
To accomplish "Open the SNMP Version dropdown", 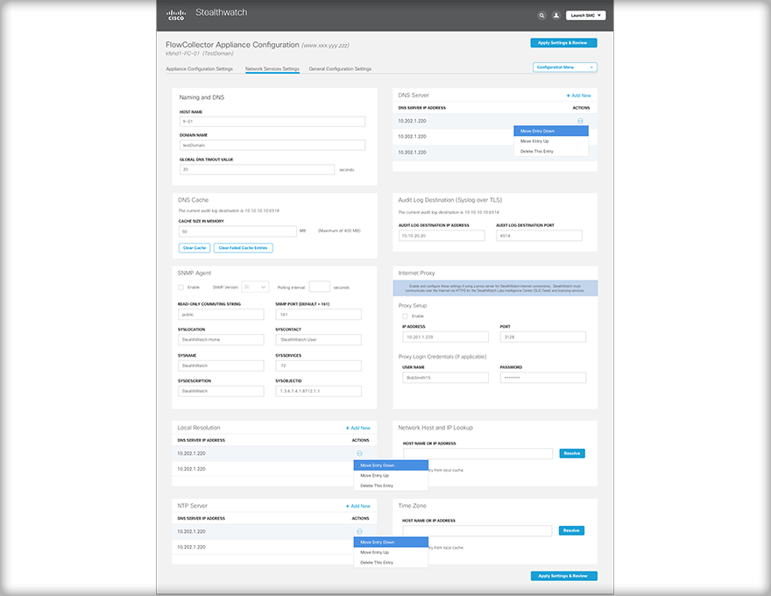I will tap(255, 287).
